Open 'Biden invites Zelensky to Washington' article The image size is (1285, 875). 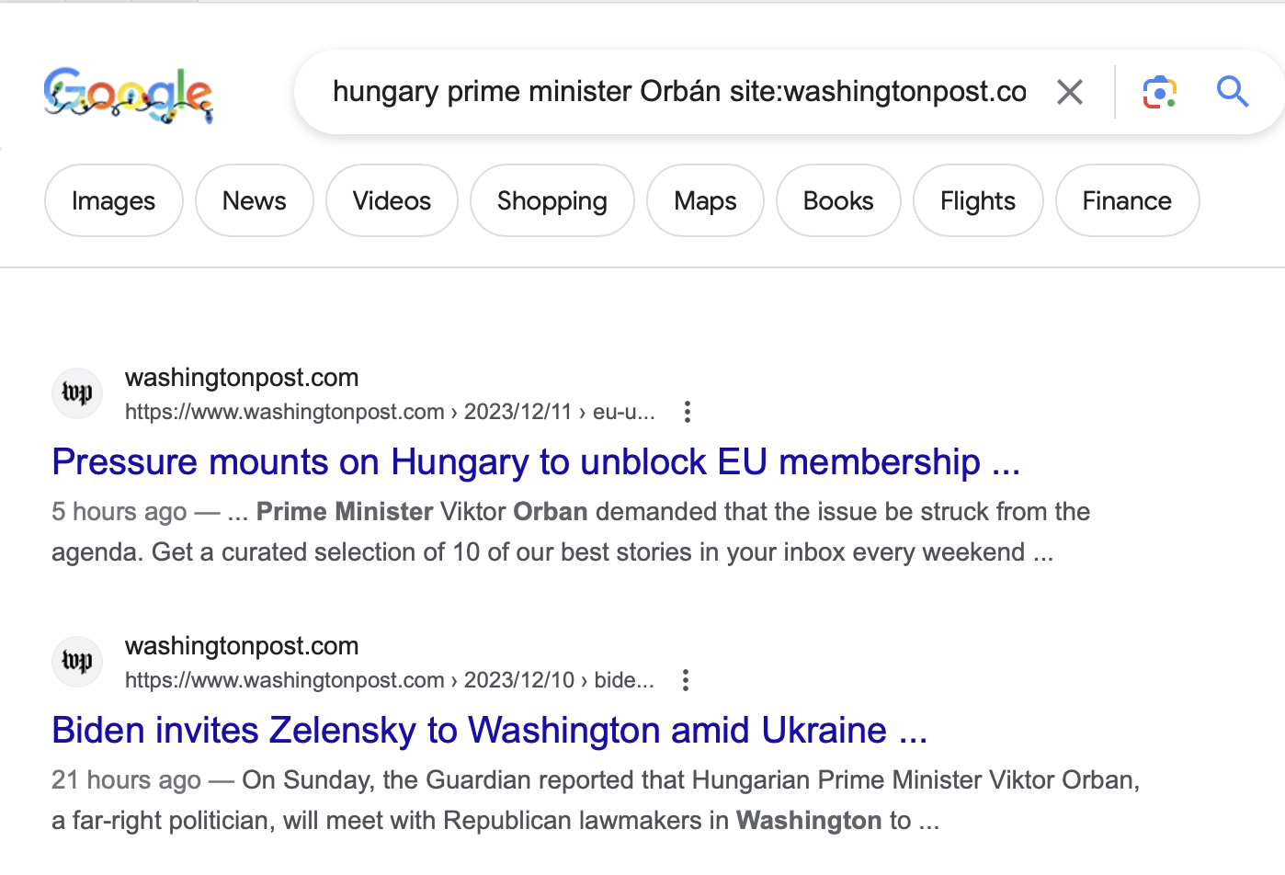pos(489,730)
